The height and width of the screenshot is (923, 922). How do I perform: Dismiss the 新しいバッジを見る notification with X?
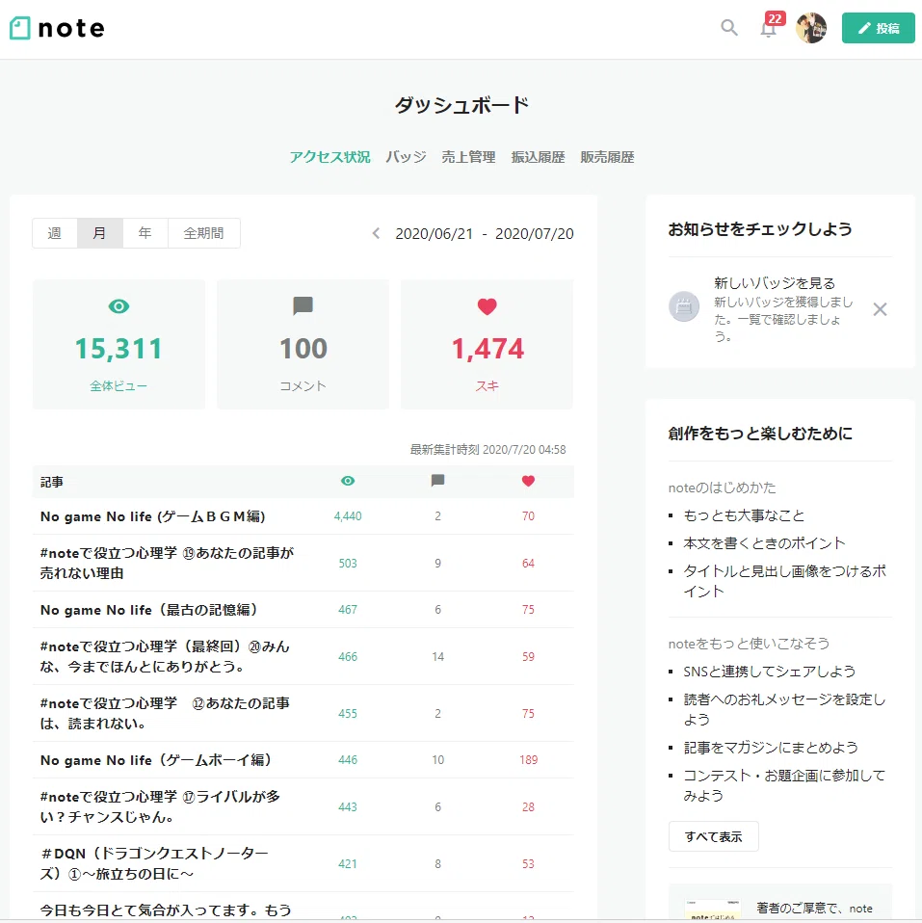[880, 309]
